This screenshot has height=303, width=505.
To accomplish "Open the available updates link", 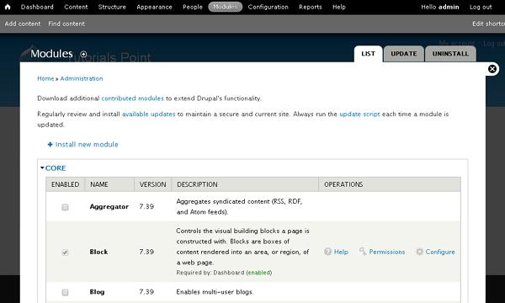I will coord(148,114).
